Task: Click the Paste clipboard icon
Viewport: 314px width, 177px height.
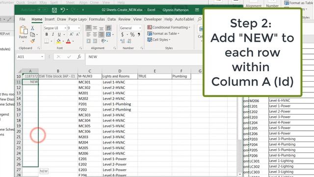Action: point(23,30)
